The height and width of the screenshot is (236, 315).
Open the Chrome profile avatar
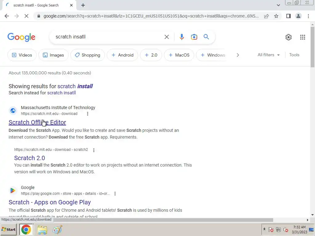(x=298, y=16)
